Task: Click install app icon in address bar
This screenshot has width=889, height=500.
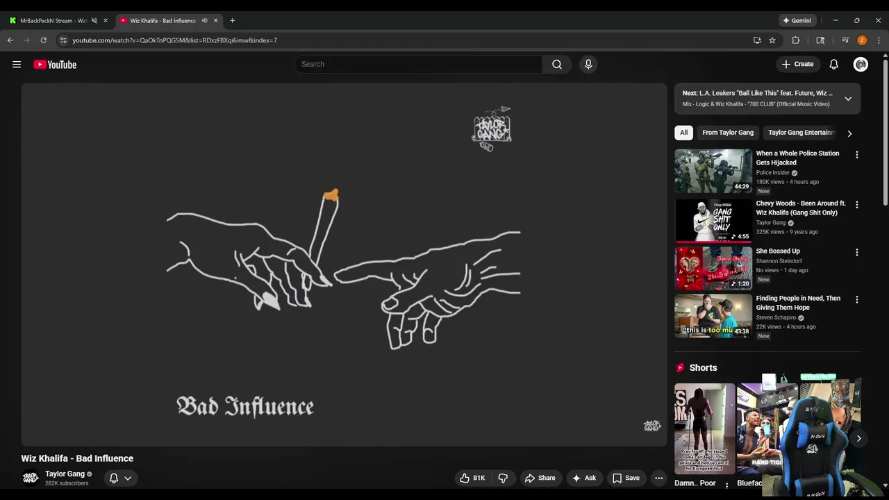Action: [x=757, y=40]
